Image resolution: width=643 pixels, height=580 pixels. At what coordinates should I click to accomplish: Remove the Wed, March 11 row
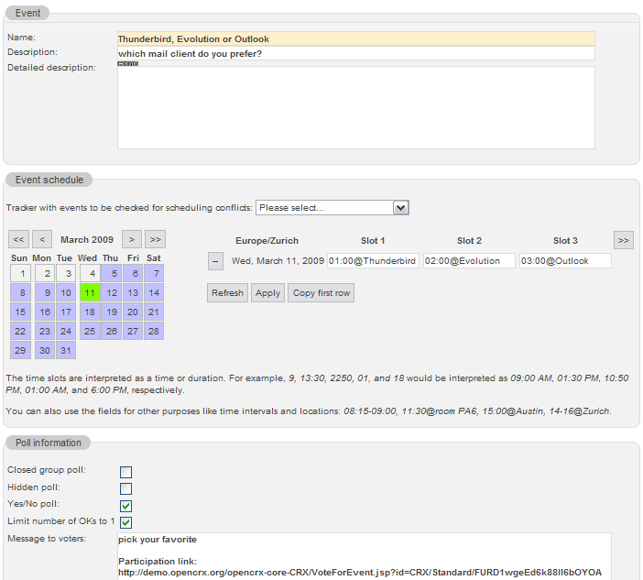[x=215, y=261]
